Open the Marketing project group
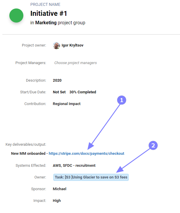 46,23
